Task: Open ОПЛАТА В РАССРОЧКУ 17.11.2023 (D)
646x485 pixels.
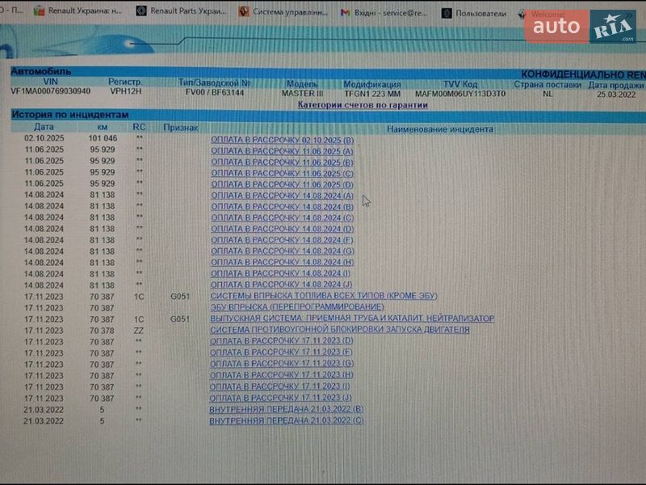Action: (282, 341)
